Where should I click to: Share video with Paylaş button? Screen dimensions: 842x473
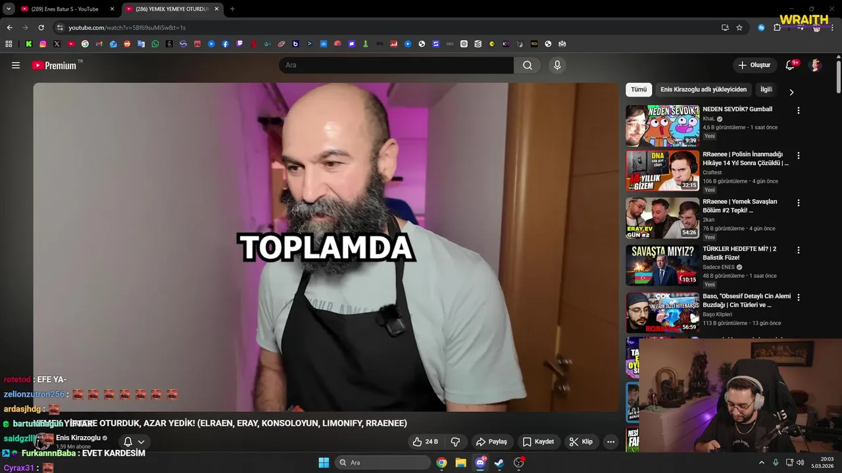click(491, 441)
